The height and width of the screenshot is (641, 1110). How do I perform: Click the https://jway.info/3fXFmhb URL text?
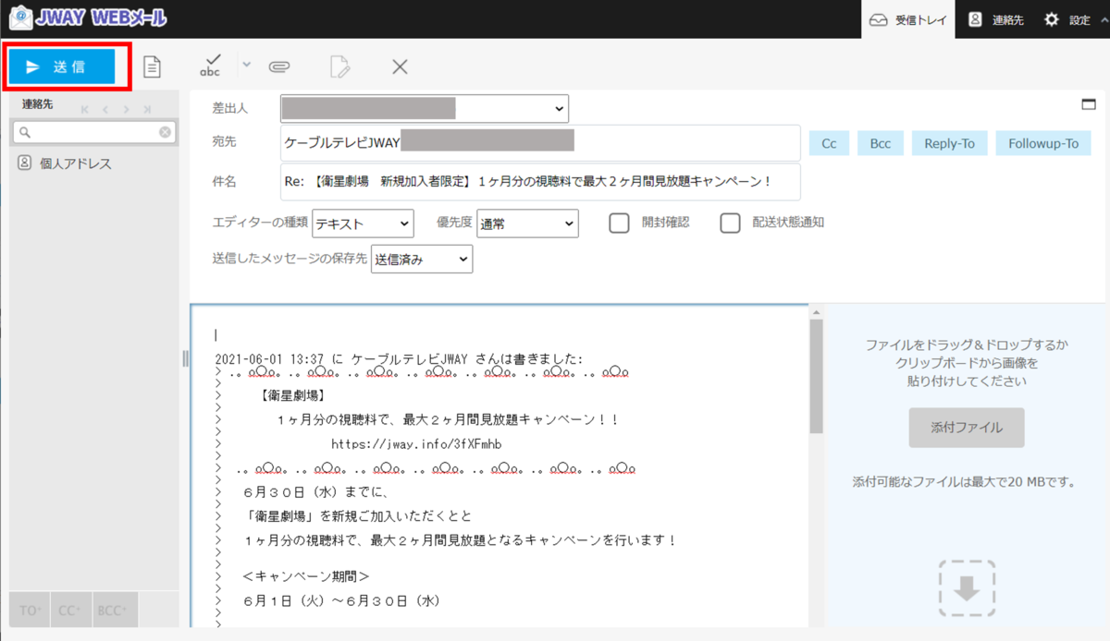416,444
